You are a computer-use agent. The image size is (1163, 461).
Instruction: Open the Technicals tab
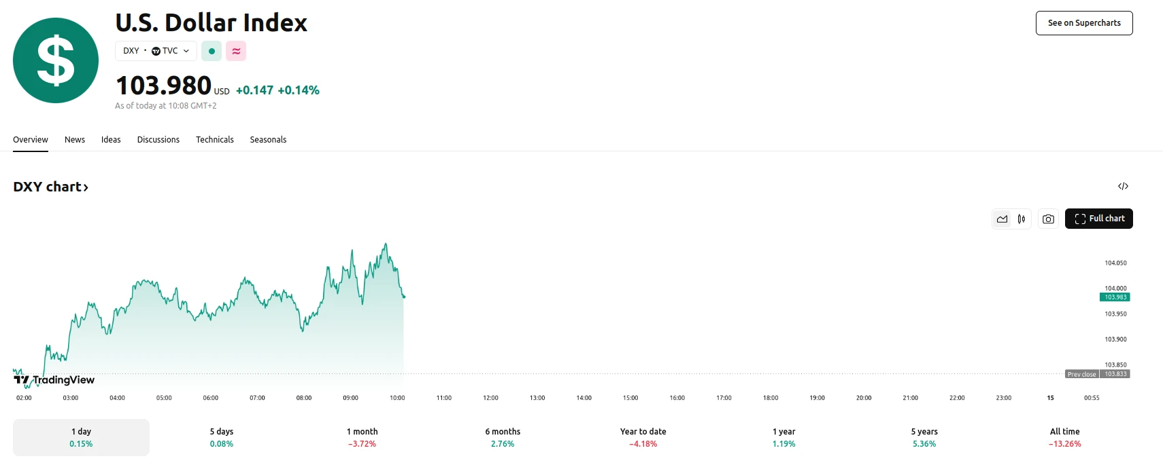214,139
